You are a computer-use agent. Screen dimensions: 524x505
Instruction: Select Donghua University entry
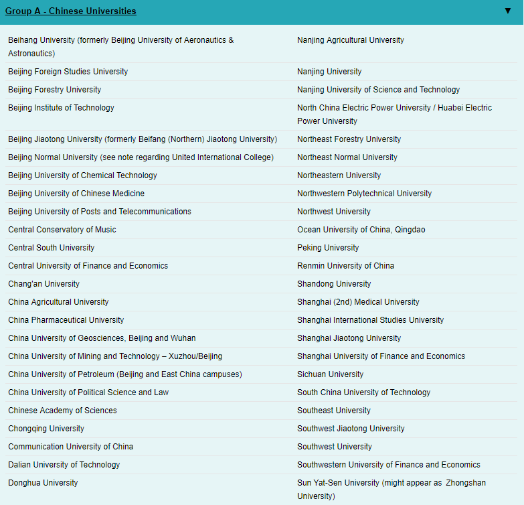click(43, 483)
